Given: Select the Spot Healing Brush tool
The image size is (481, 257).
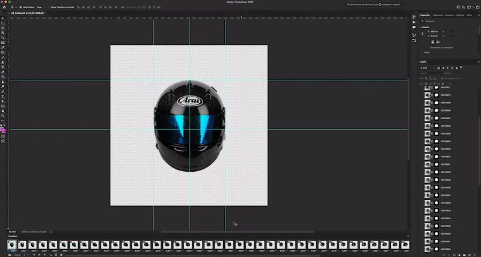Looking at the screenshot, I should [3, 52].
